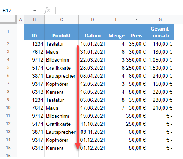Select row 5 header
Image resolution: width=183 pixels, height=159 pixels.
8,68
